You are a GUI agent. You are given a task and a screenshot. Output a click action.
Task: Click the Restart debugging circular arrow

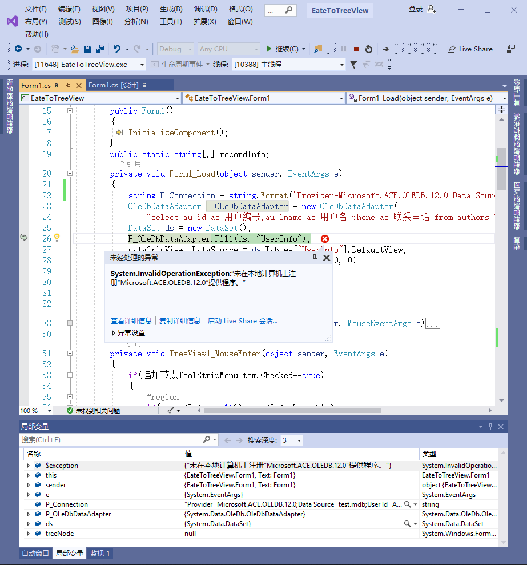pyautogui.click(x=368, y=49)
